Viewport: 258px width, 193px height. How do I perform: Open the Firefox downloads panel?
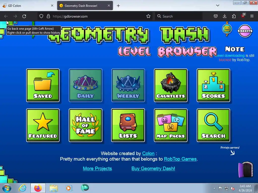(x=224, y=16)
